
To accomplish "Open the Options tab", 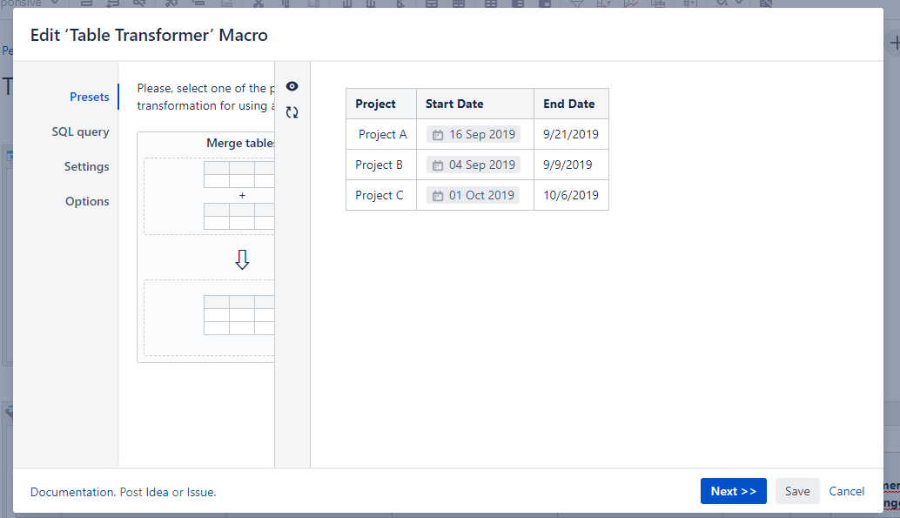I will coord(87,201).
